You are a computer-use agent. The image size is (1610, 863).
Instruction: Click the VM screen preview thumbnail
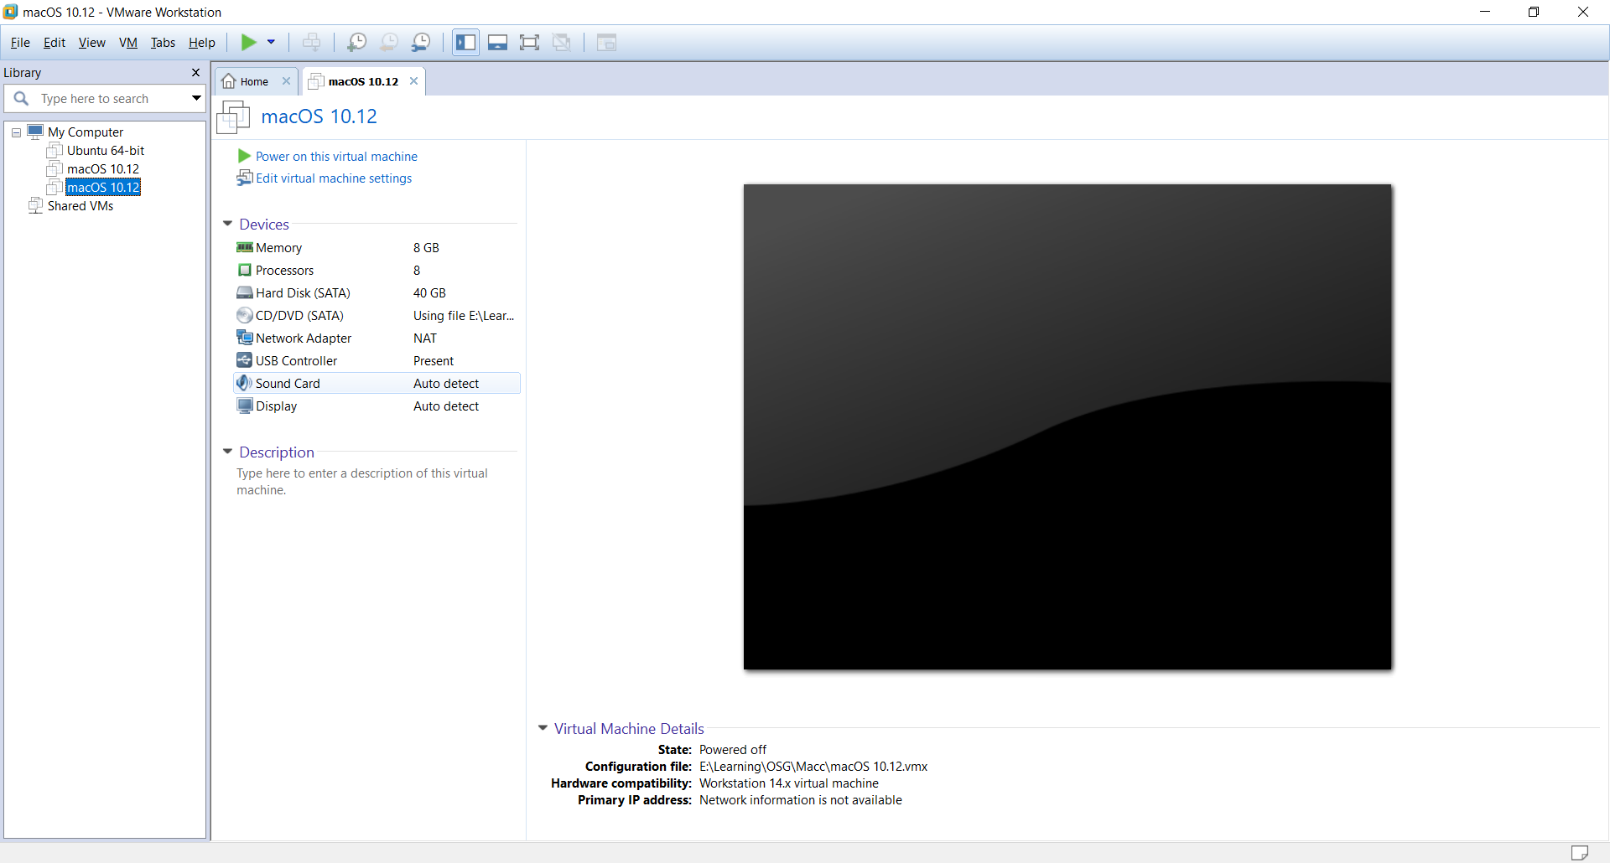(1067, 426)
